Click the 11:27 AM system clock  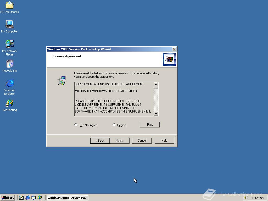pos(258,198)
